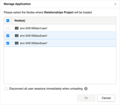
Task: Select the env-245190laio3use1 row name
Action: pos(34,43)
